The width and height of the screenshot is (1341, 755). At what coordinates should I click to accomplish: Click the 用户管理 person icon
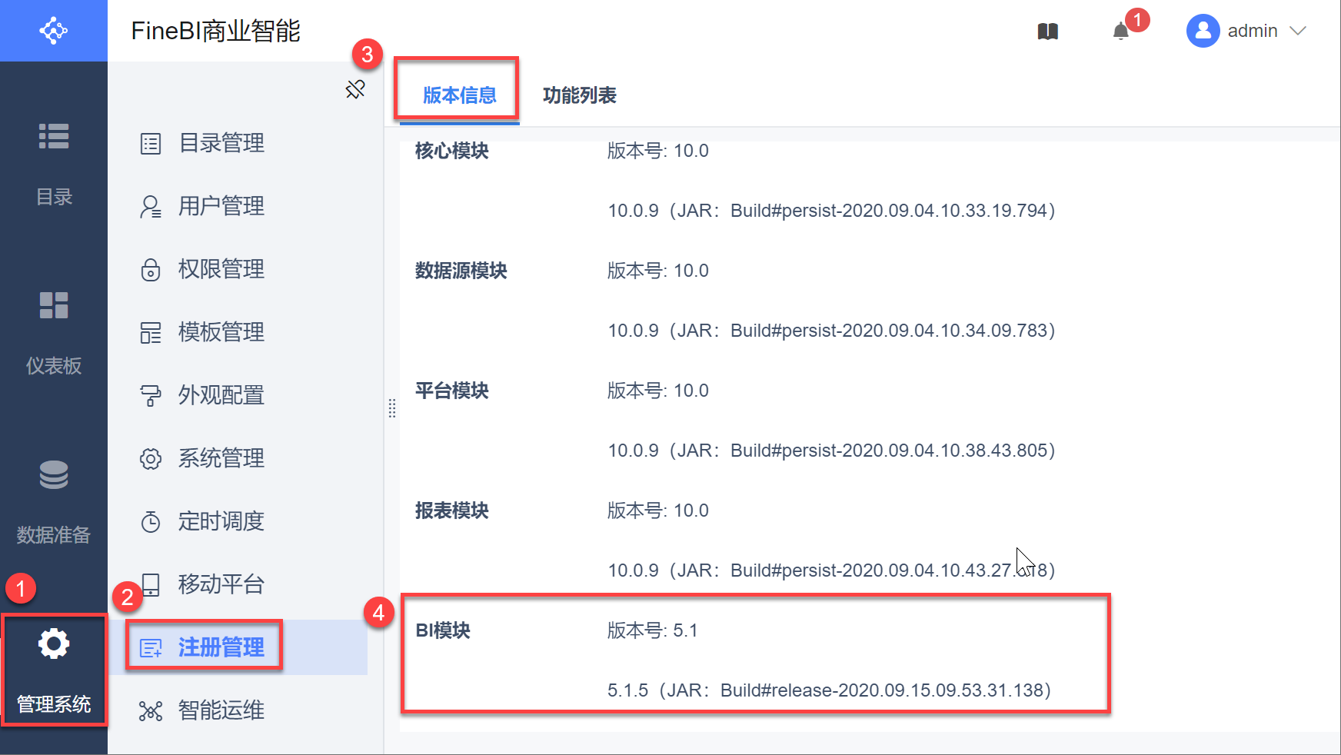[x=151, y=207]
